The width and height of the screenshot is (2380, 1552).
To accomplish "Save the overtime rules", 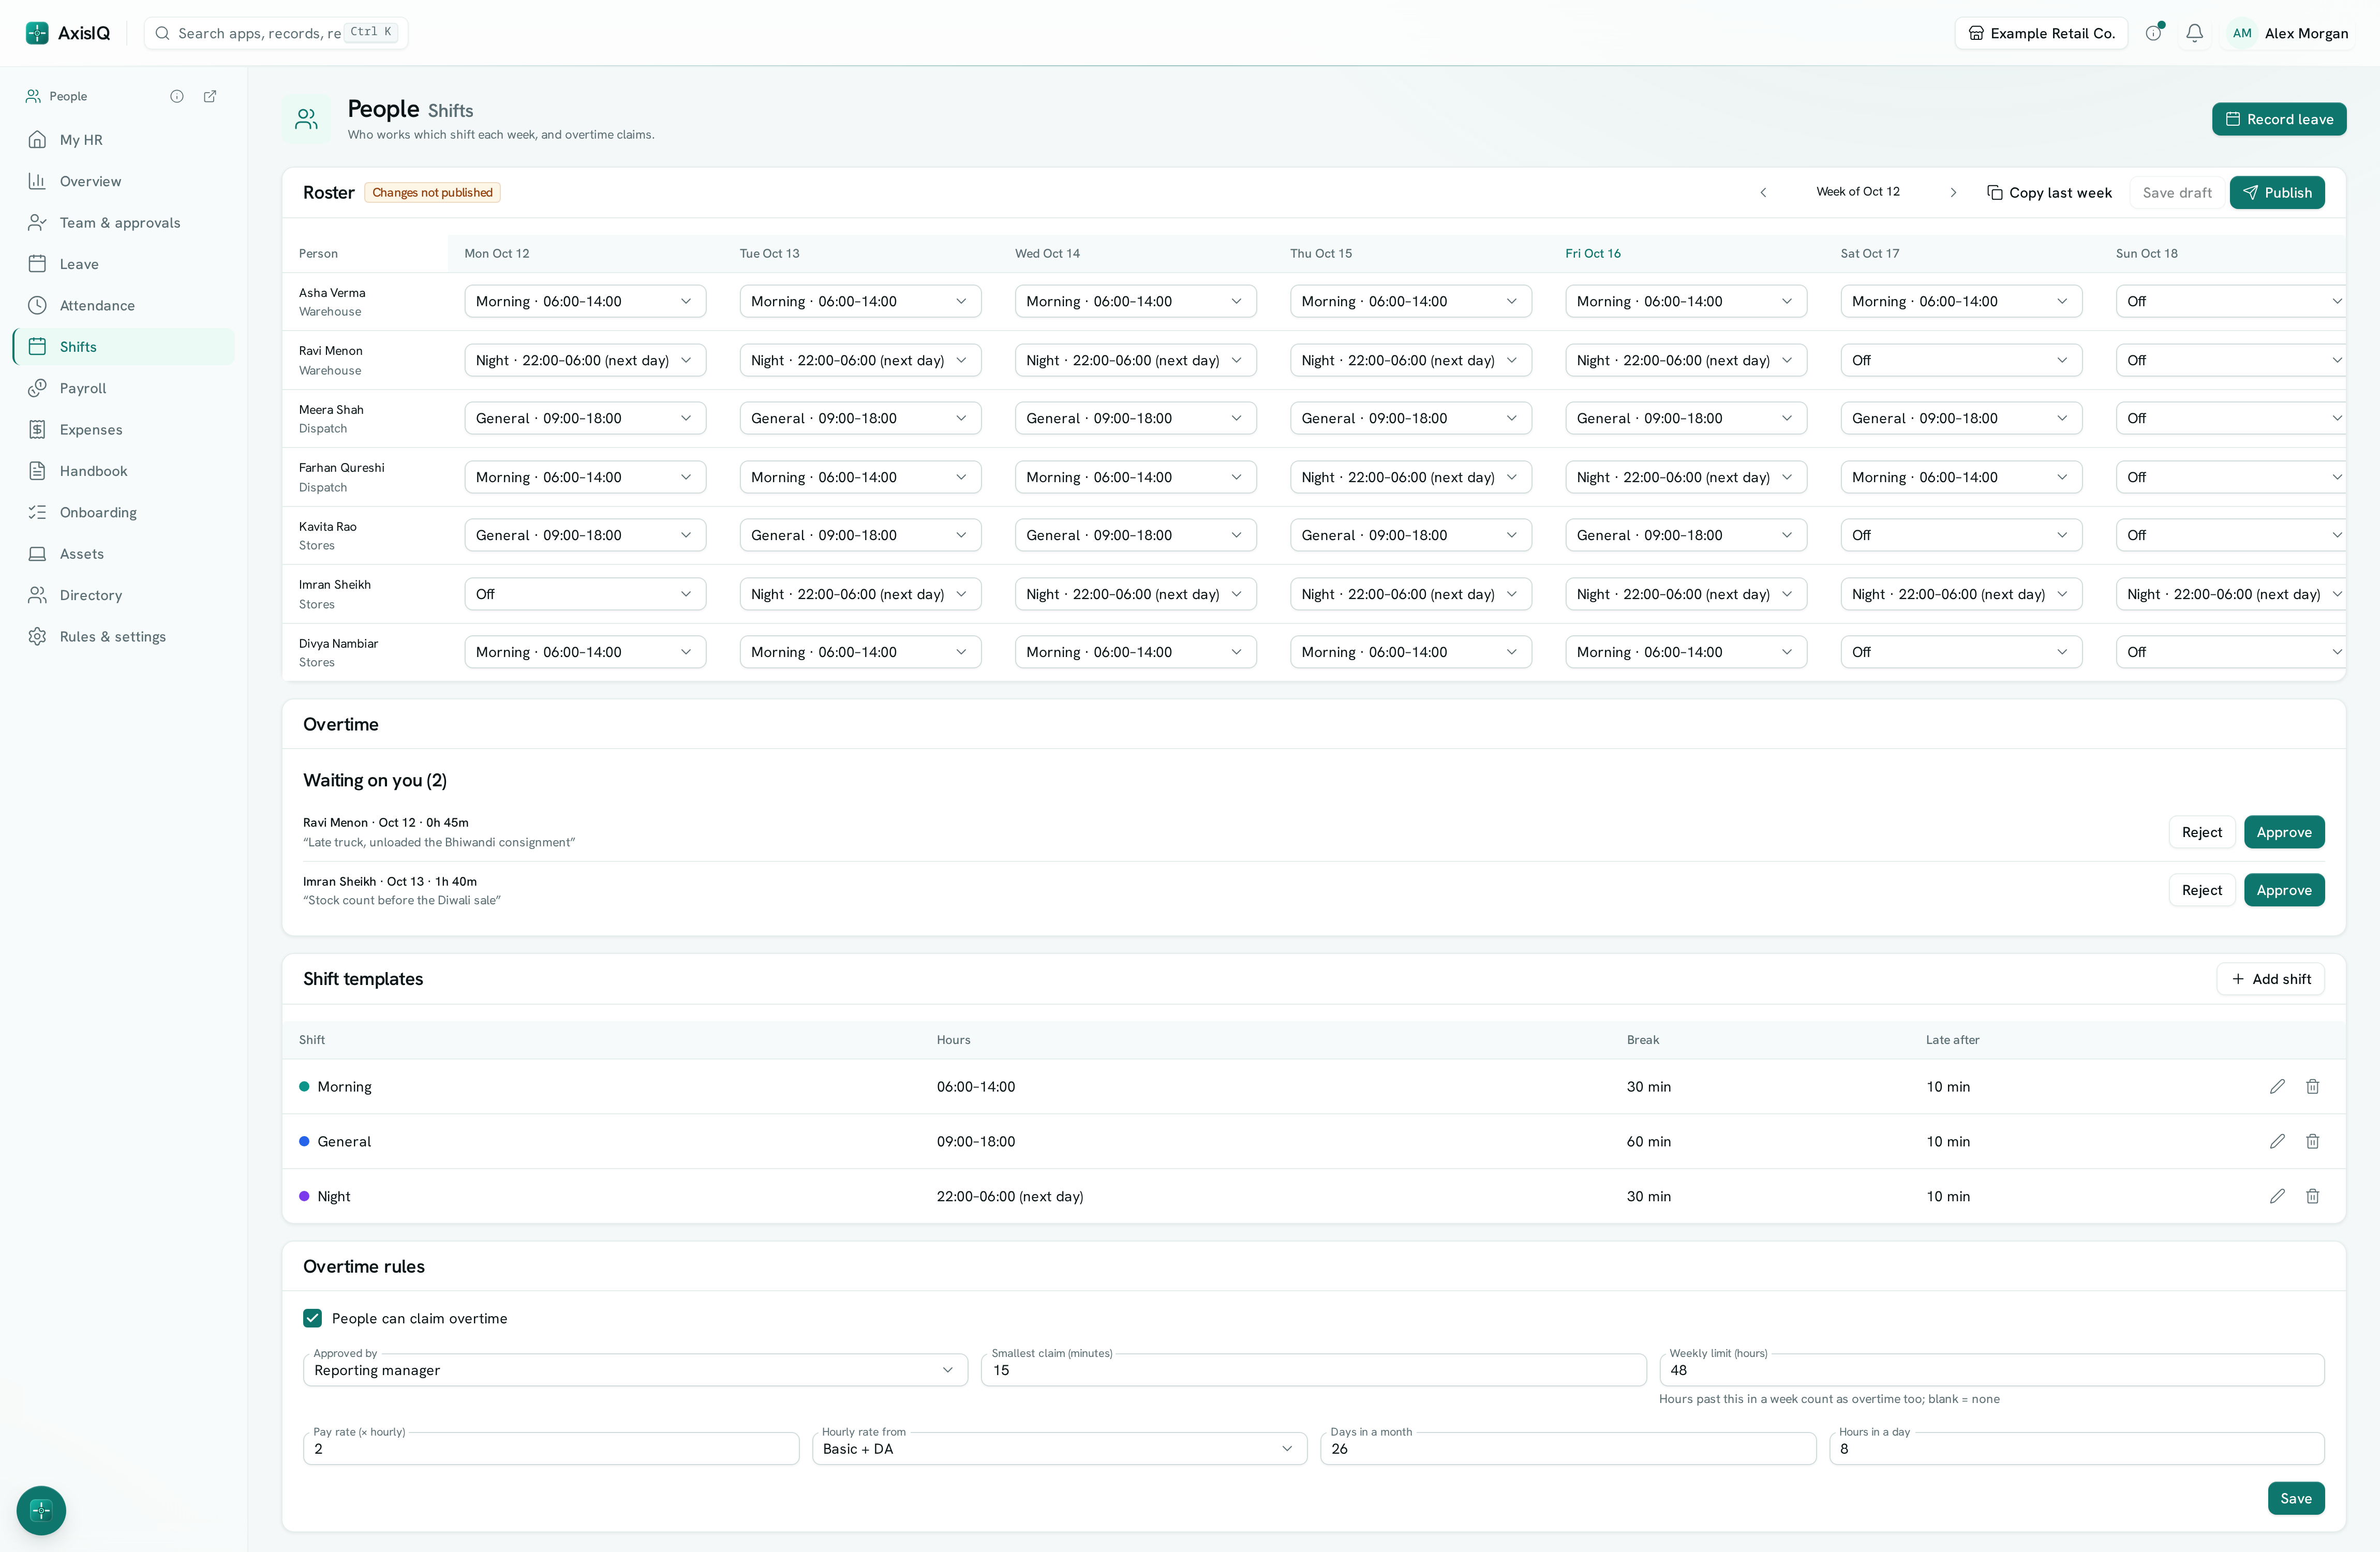I will pos(2295,1498).
